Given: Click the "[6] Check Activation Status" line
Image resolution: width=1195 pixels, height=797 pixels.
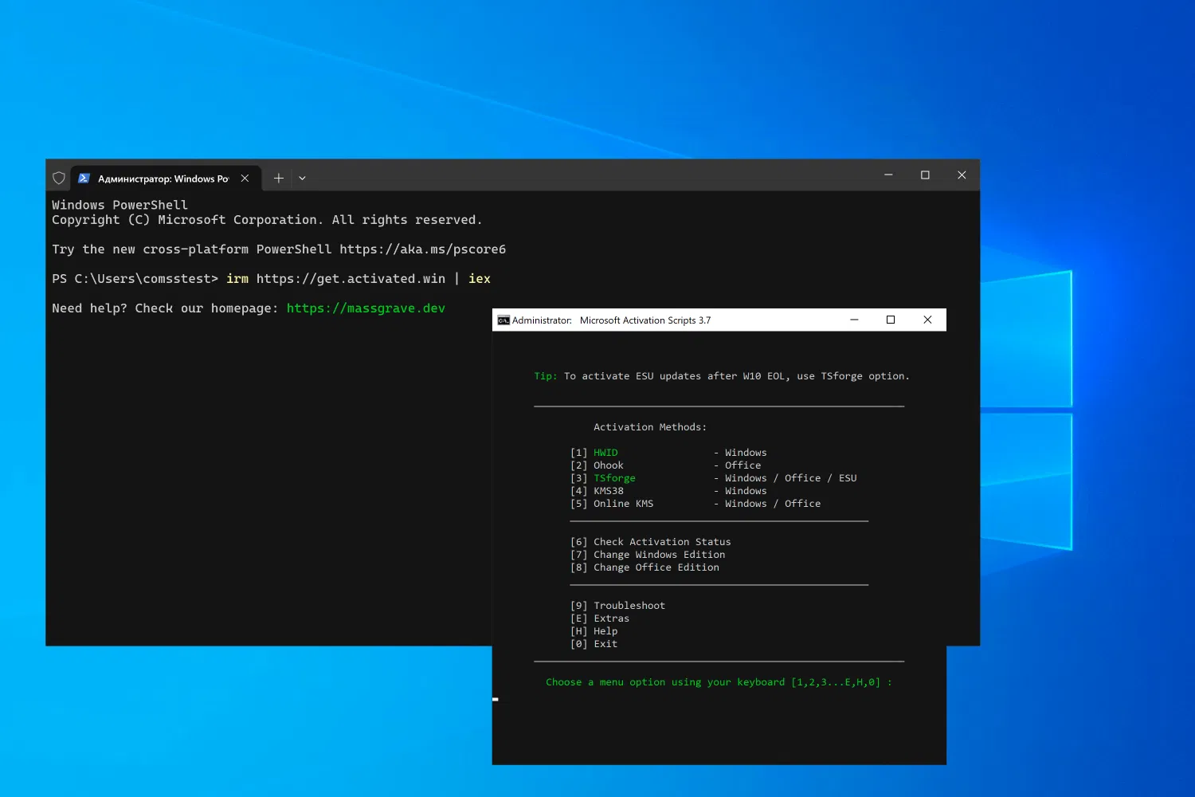Looking at the screenshot, I should click(650, 542).
